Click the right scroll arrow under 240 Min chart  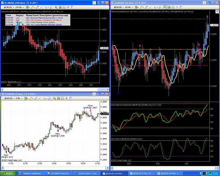[108, 89]
